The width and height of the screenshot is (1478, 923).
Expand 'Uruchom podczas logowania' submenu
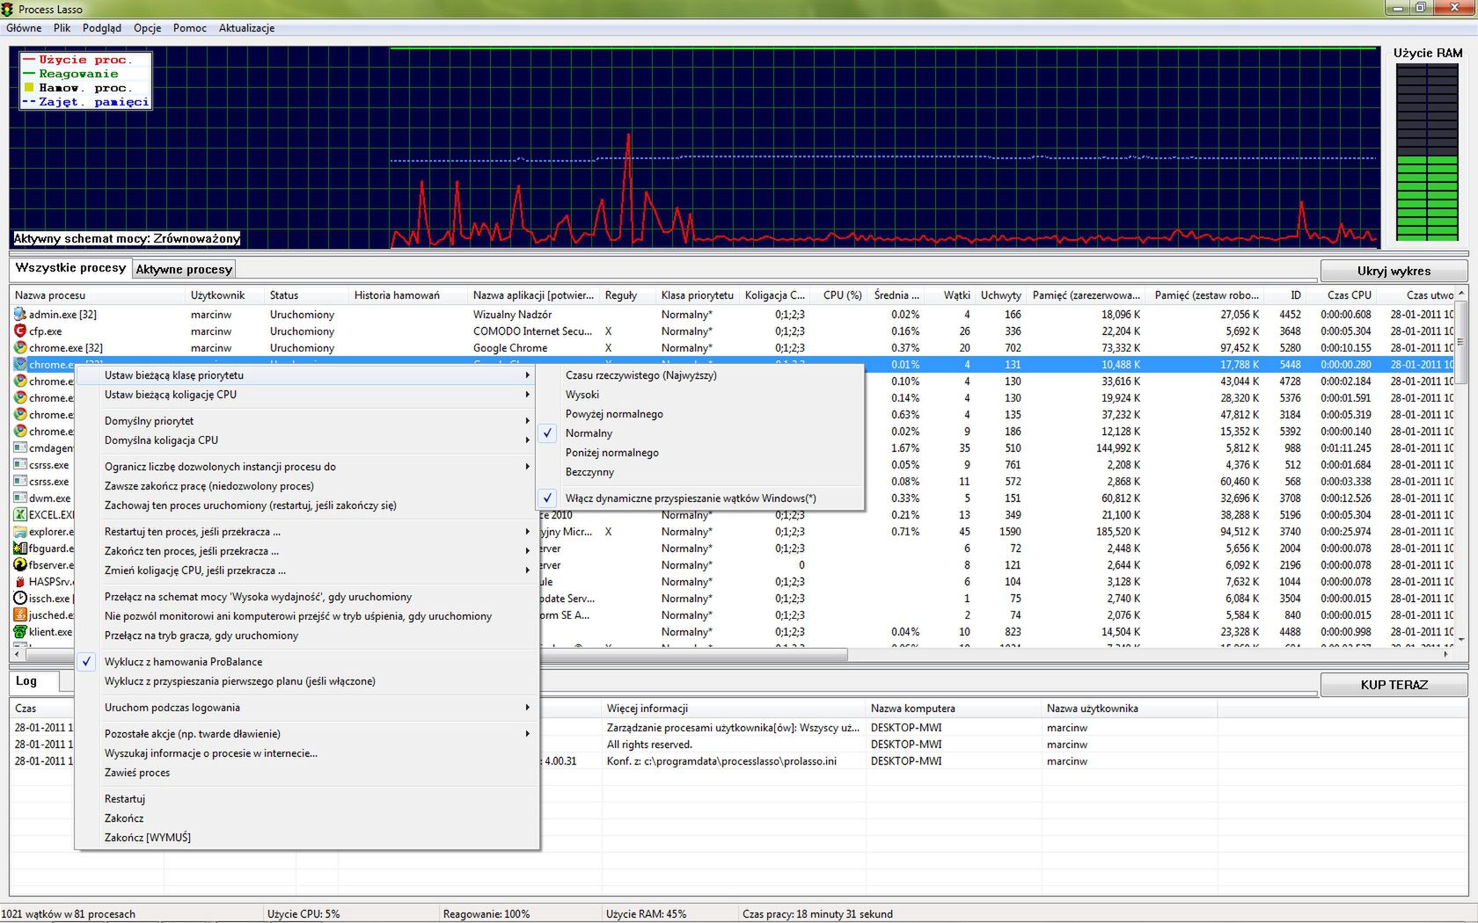tap(307, 708)
